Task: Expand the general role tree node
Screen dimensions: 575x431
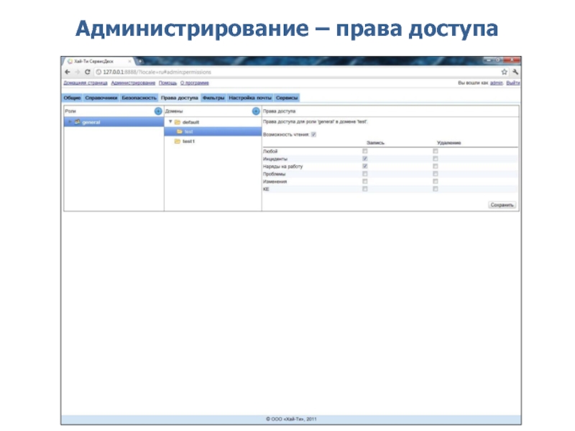Action: [69, 122]
